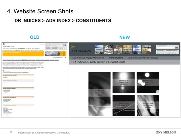This screenshot has height=136, width=181.
Task: Click the DR Quick Search field in NEW site
Action: (166, 48)
